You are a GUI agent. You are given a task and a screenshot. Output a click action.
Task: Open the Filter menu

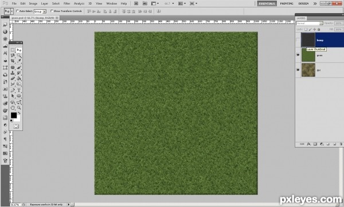(x=67, y=3)
